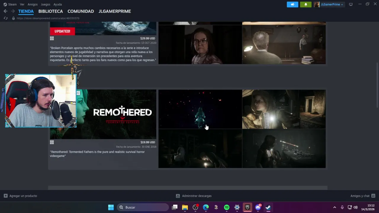Click the Windows platform icon under Remothered
The height and width of the screenshot is (213, 379).
[x=52, y=142]
